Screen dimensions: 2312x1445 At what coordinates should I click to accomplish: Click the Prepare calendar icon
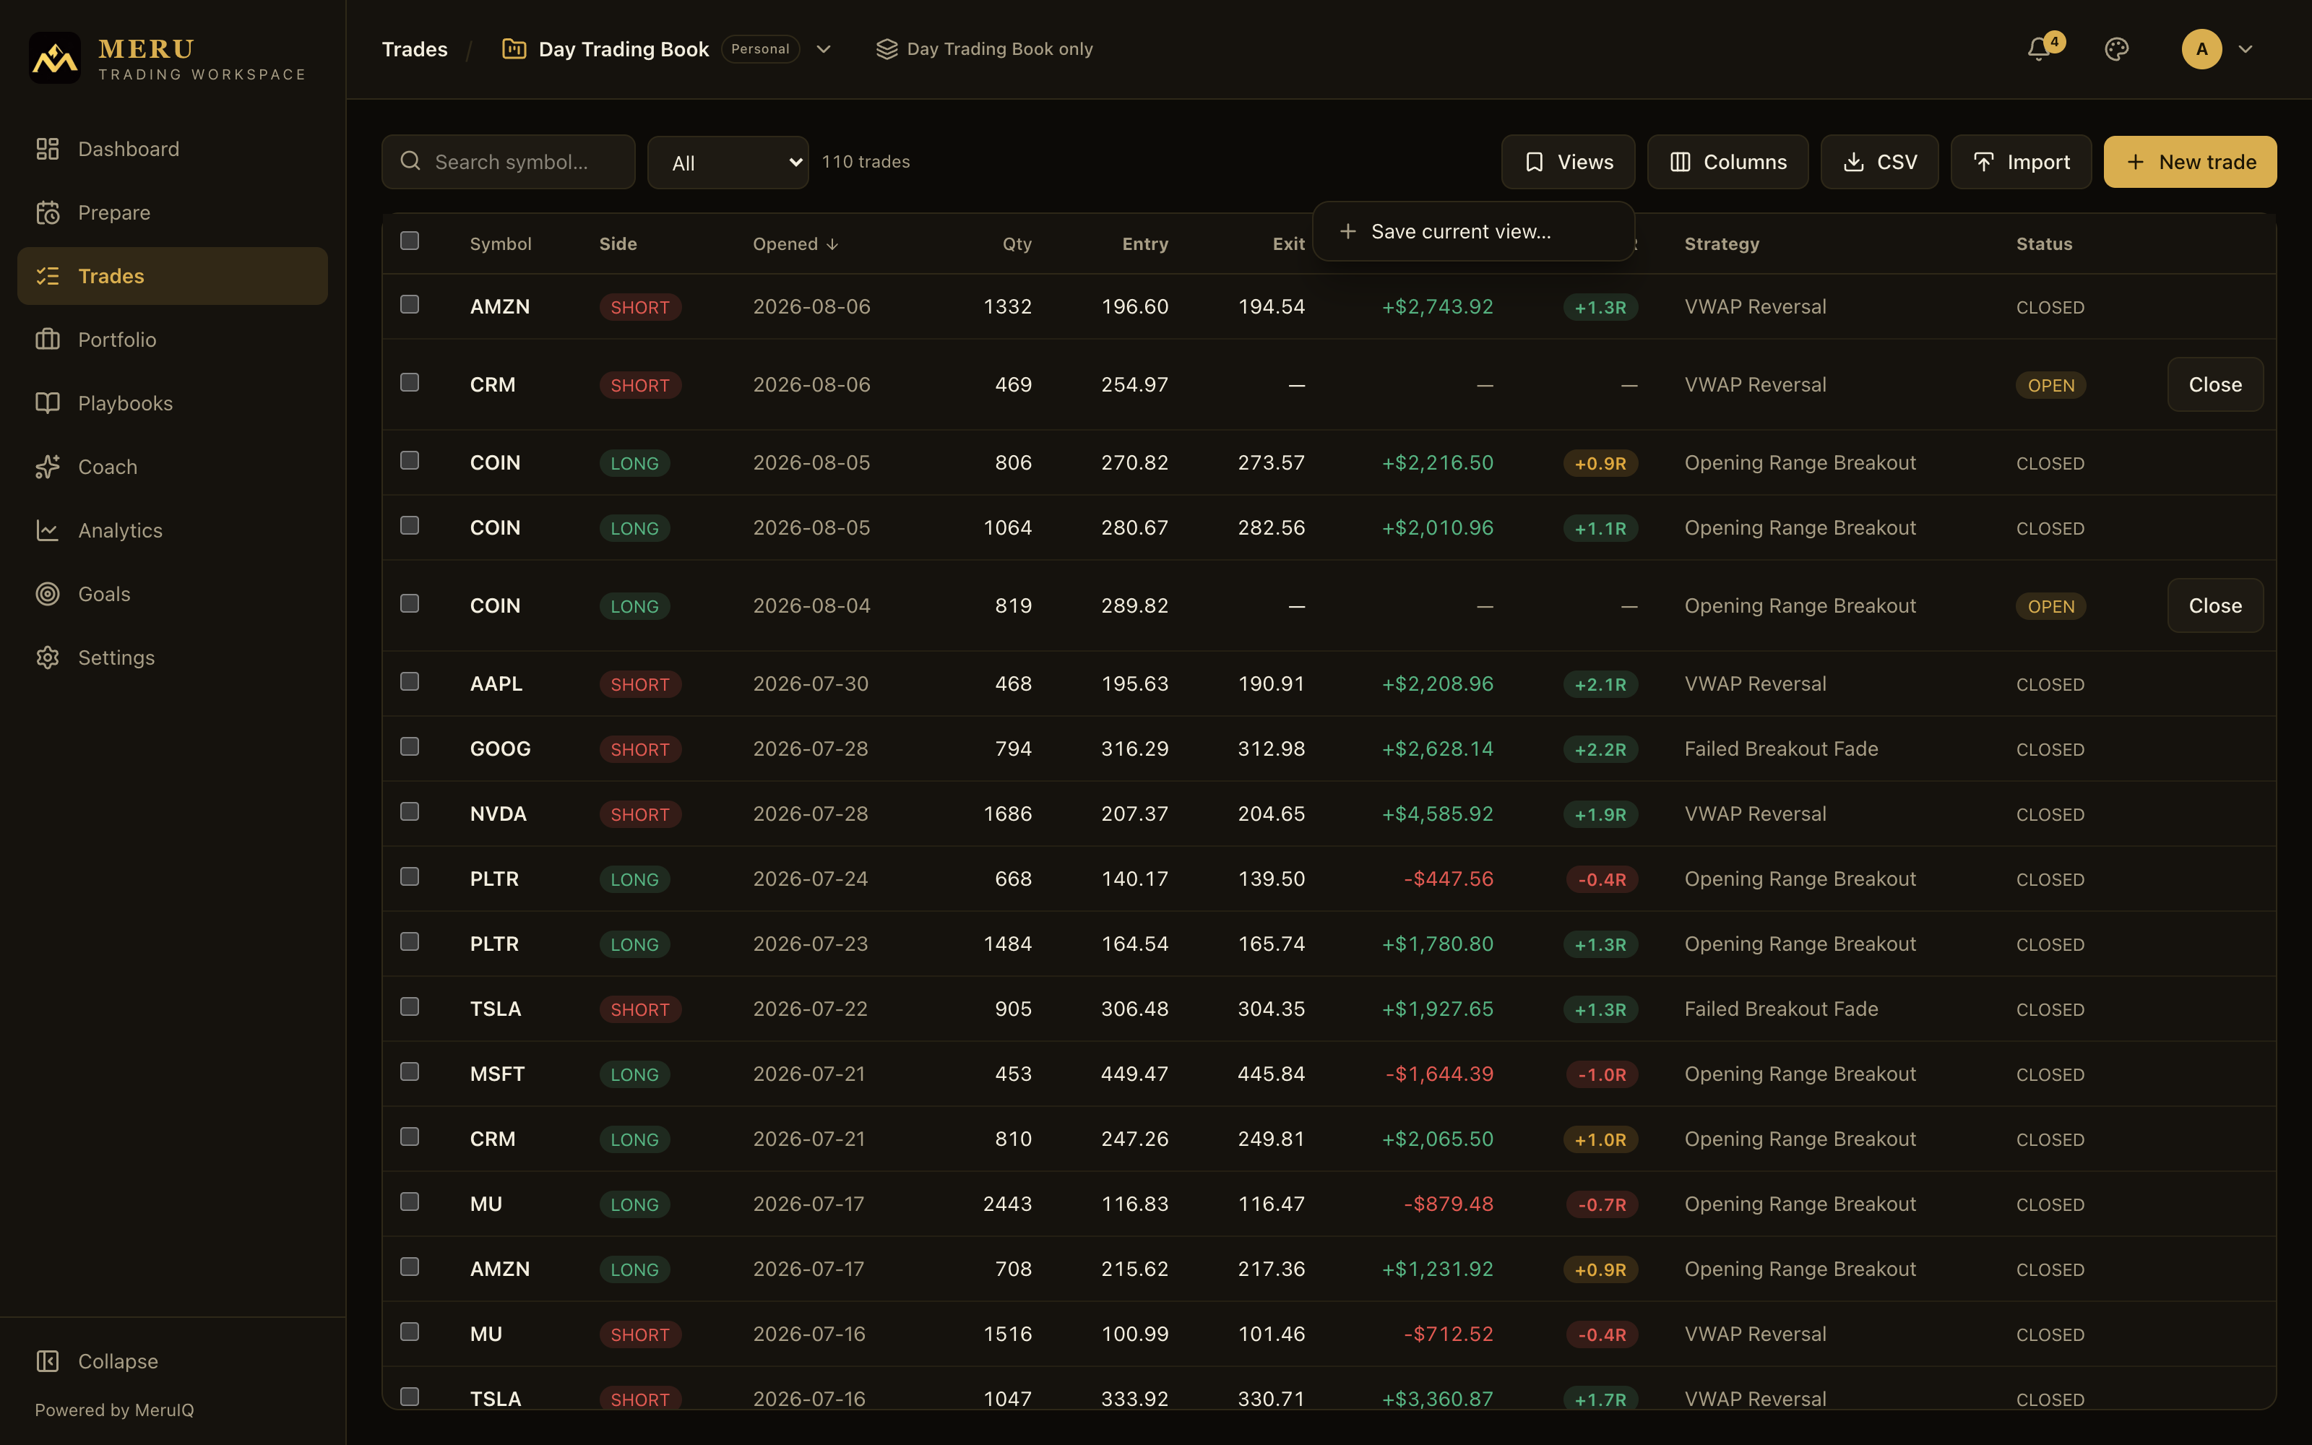click(48, 212)
